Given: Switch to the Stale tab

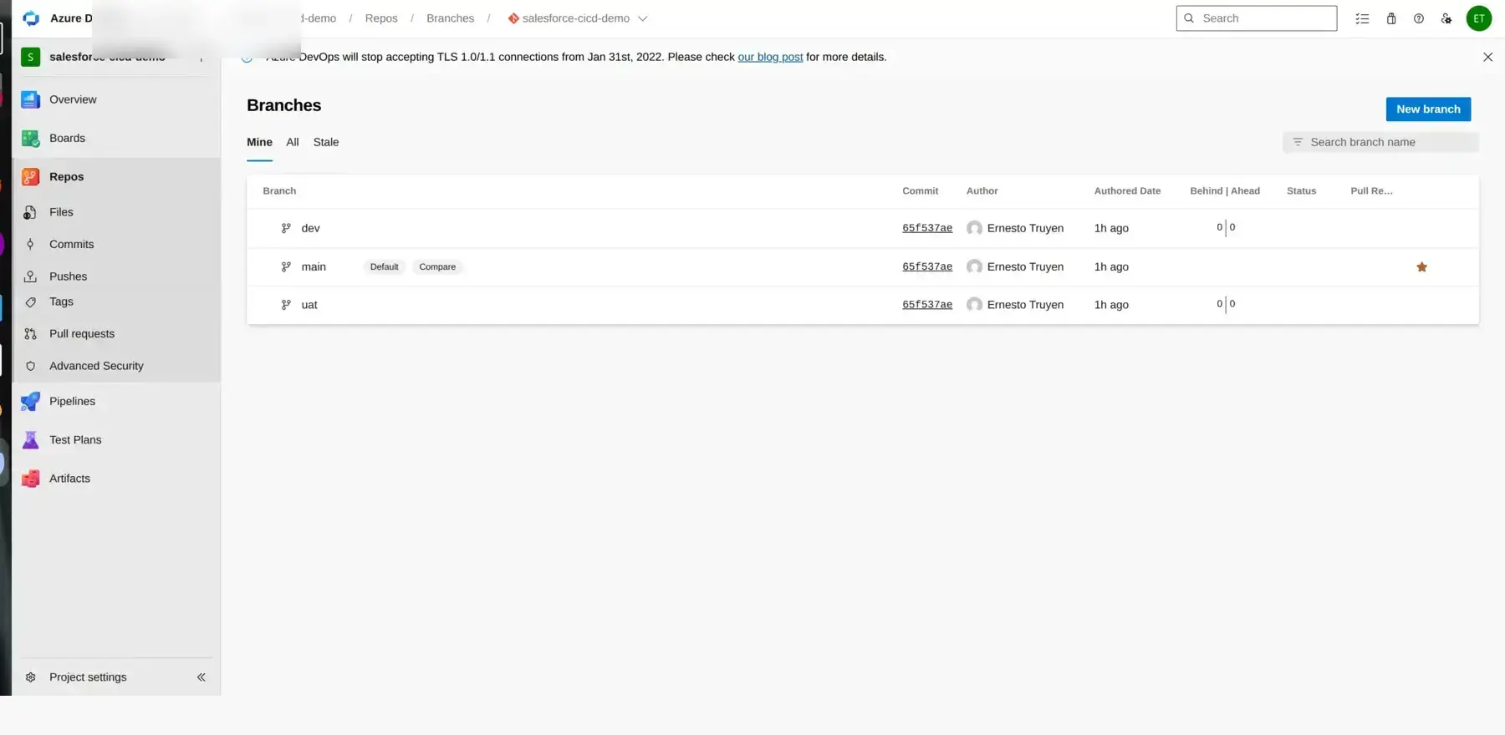Looking at the screenshot, I should point(326,142).
